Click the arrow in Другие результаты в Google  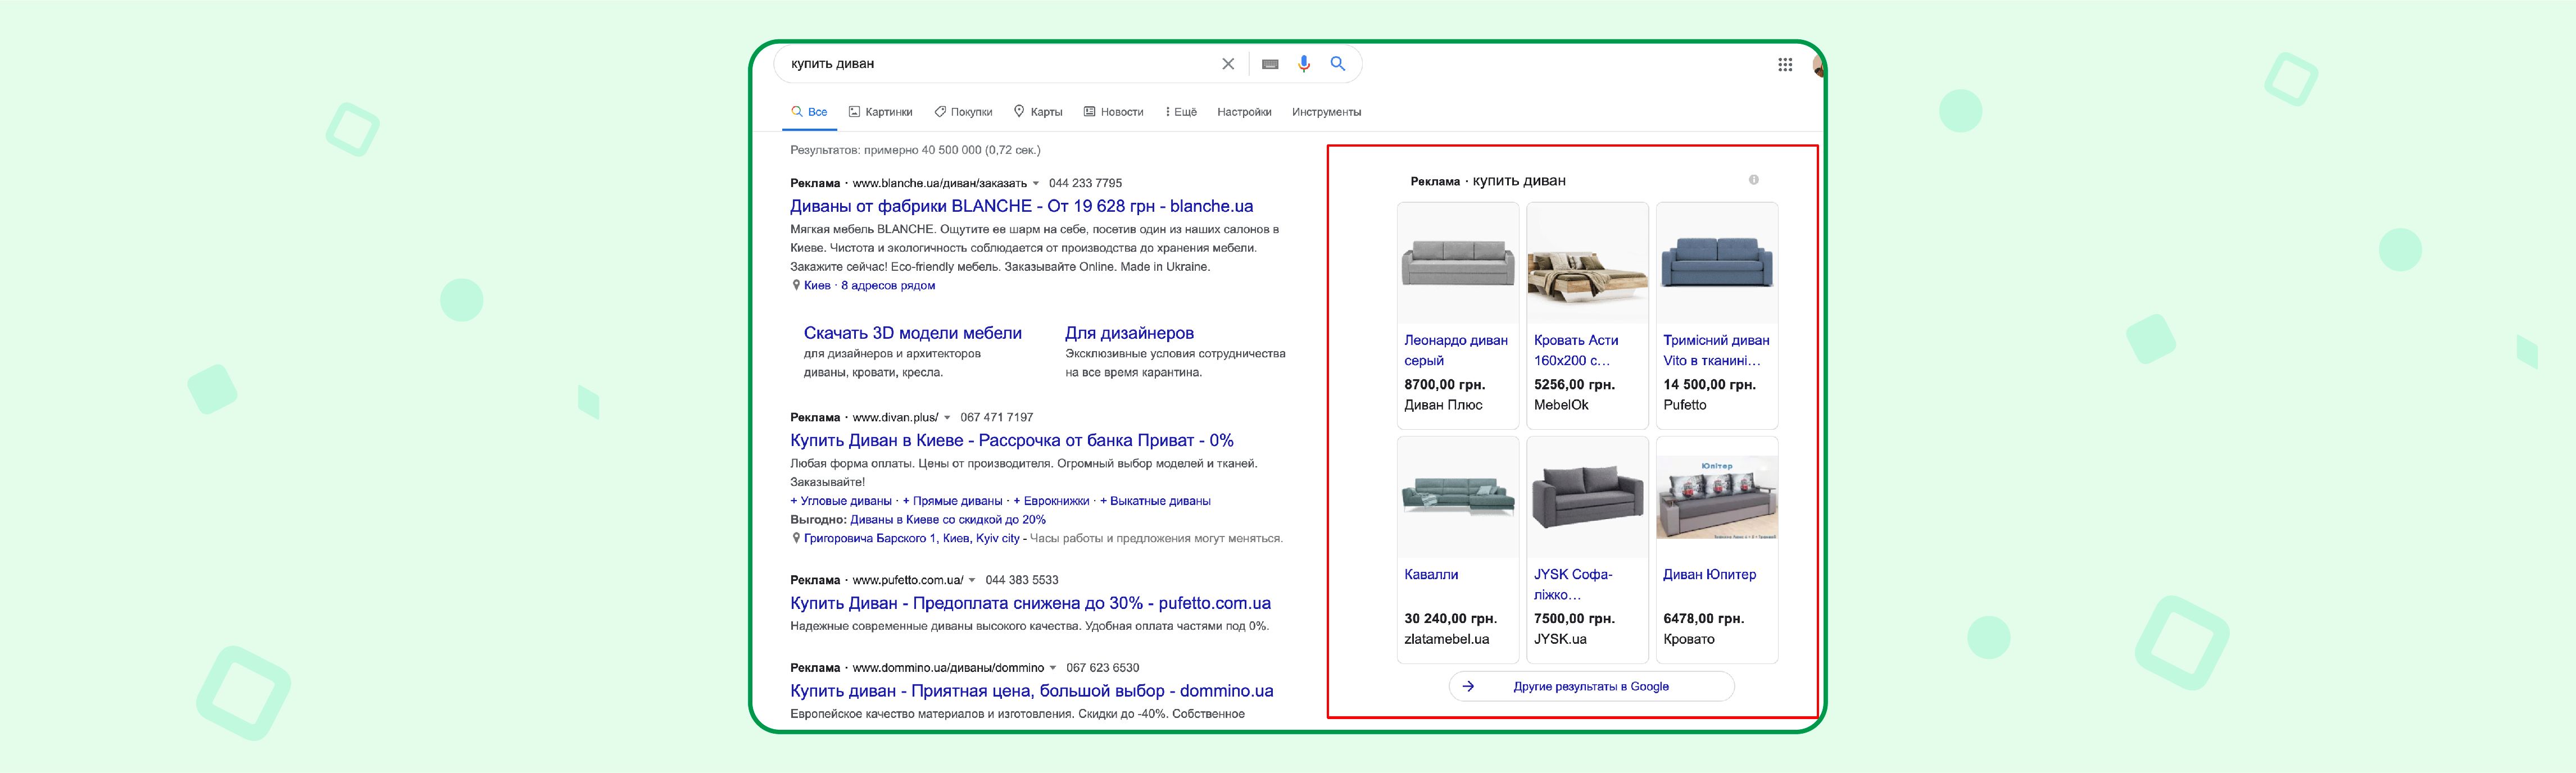(x=1468, y=686)
